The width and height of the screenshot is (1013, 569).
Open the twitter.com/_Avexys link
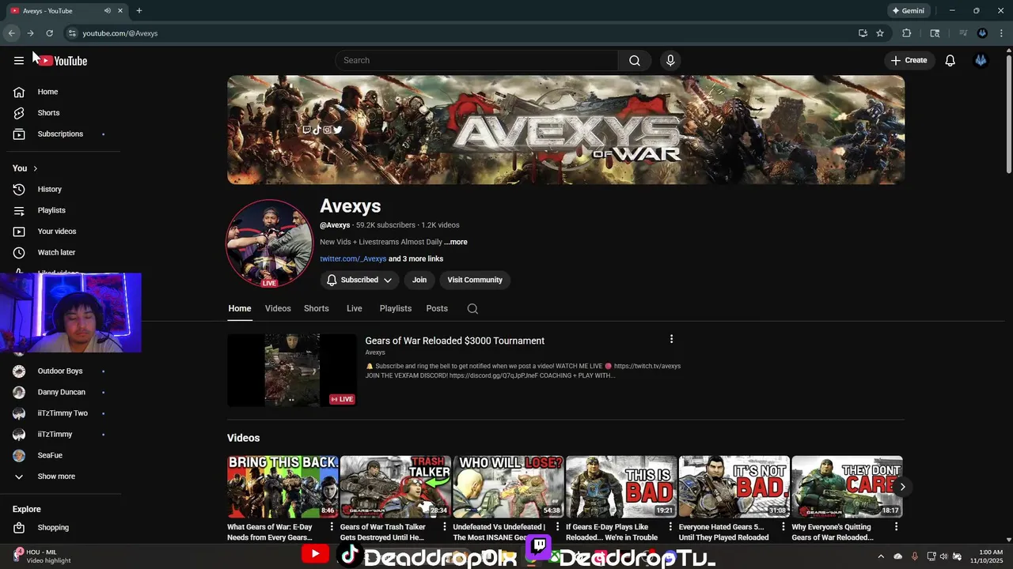point(353,259)
